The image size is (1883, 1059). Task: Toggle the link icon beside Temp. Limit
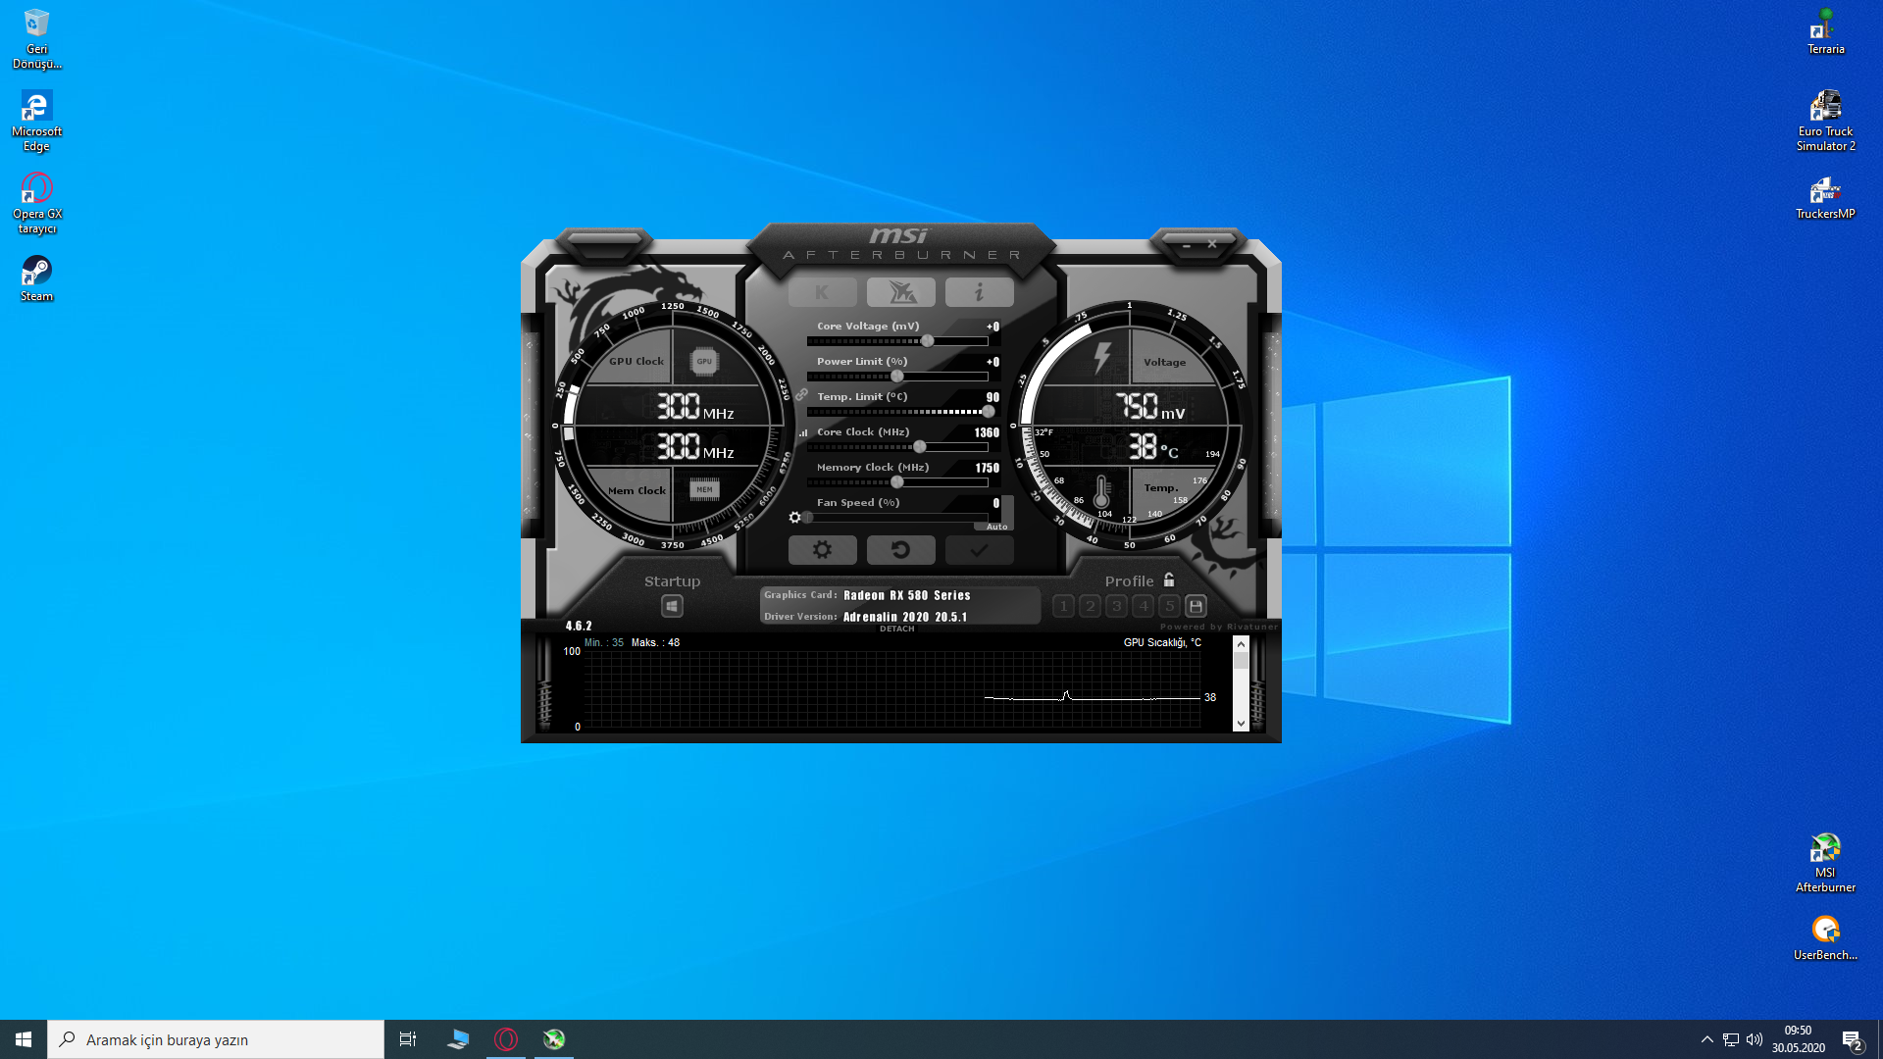tap(801, 395)
